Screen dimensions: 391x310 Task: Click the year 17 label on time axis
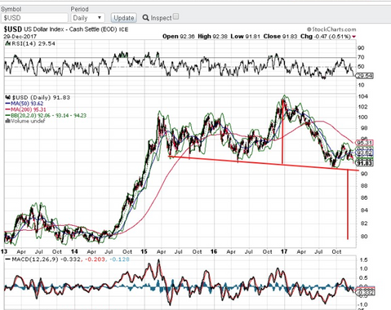(284, 251)
